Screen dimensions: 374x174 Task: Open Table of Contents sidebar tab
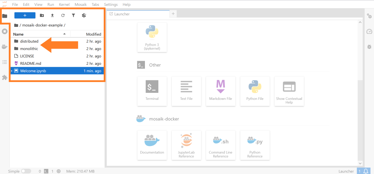(x=5, y=62)
